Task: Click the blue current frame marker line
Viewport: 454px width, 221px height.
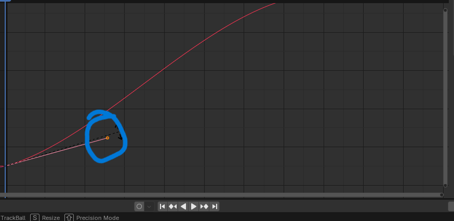Action: [5, 99]
